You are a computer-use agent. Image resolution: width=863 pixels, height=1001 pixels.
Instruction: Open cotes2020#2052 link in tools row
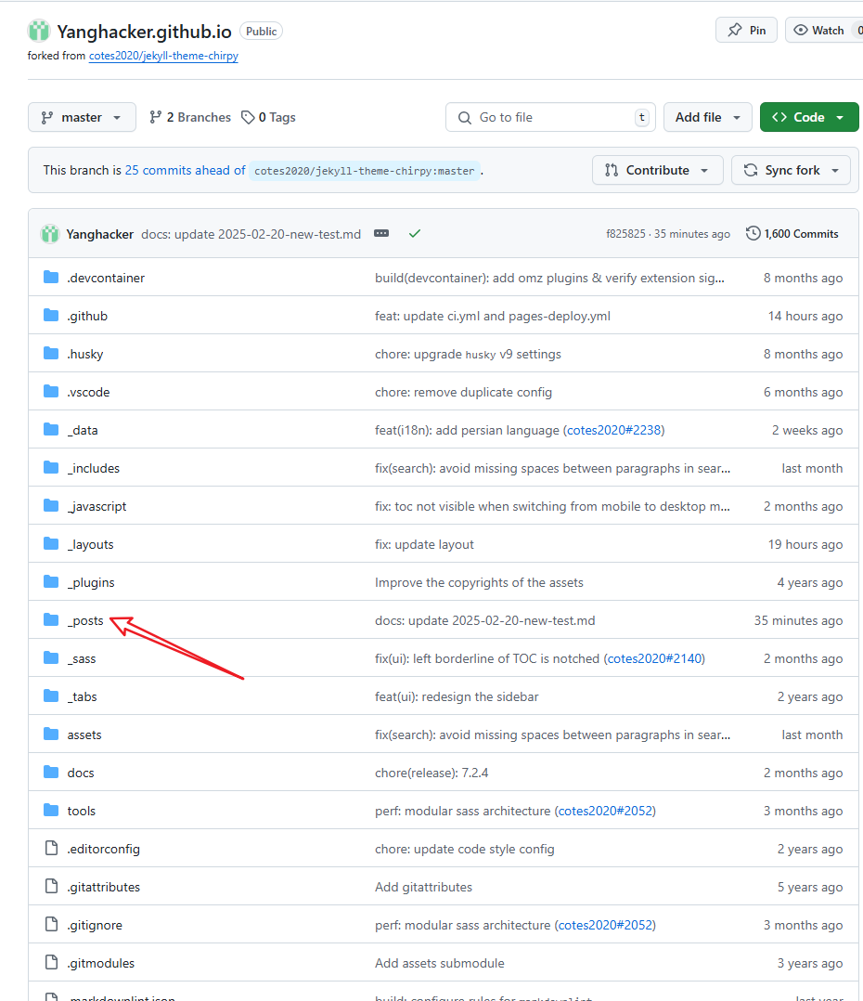point(605,811)
